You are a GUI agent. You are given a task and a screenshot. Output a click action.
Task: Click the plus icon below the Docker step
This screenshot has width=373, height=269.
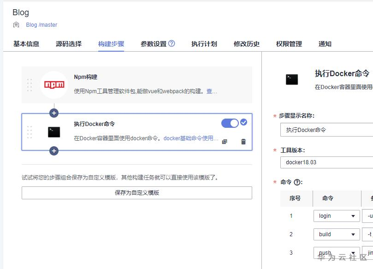[55, 150]
